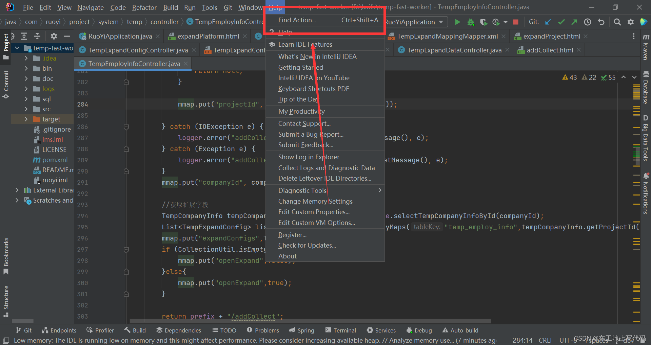Open IDE Settings with the gear icon

[631, 22]
